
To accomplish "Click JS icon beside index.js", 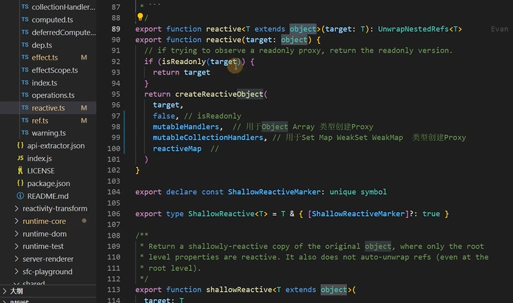I will tap(21, 158).
